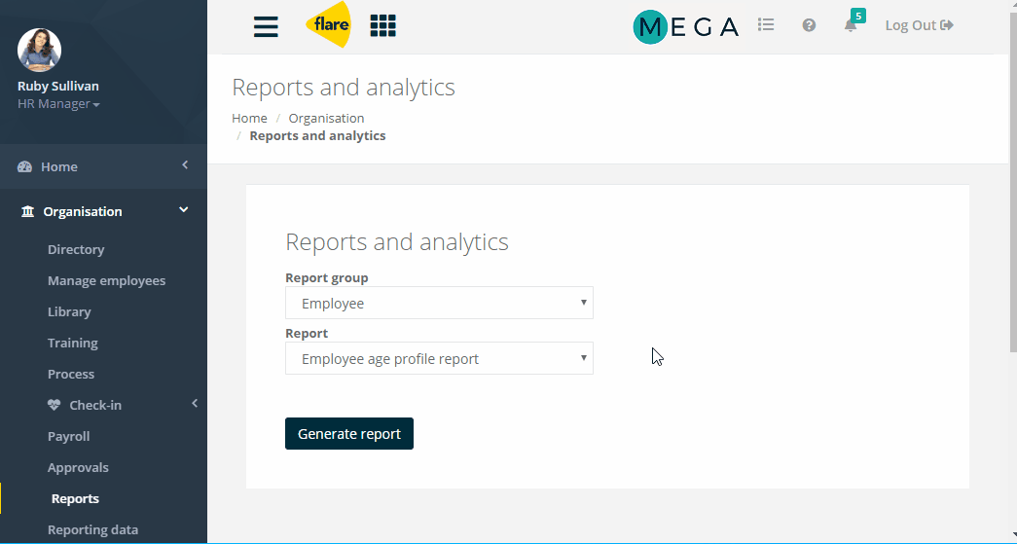
Task: Open the apps grid icon
Action: point(382,25)
